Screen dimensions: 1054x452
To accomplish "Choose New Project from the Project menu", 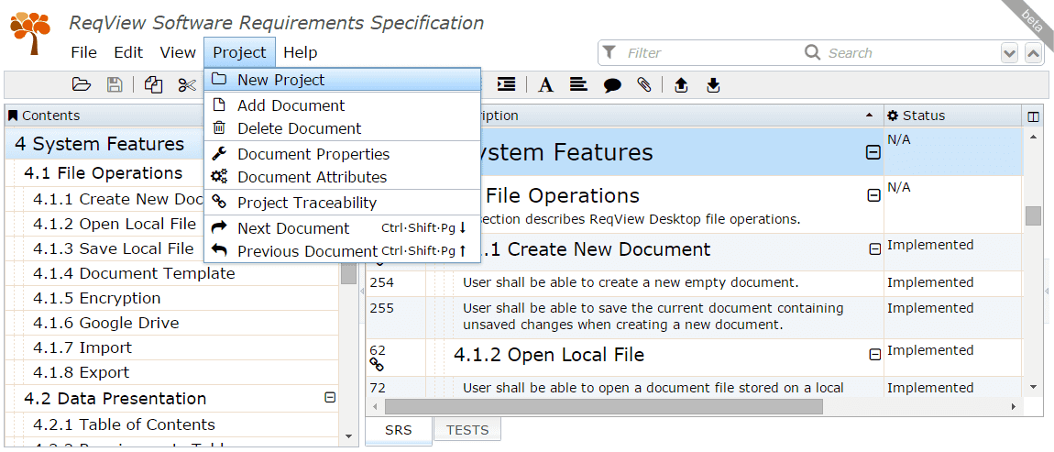I will (280, 80).
